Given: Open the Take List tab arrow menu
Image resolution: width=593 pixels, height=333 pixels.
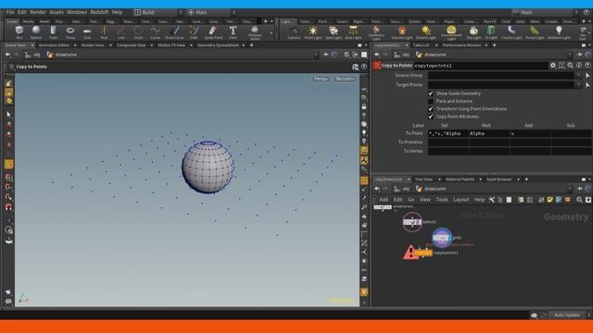Looking at the screenshot, I should pyautogui.click(x=436, y=45).
